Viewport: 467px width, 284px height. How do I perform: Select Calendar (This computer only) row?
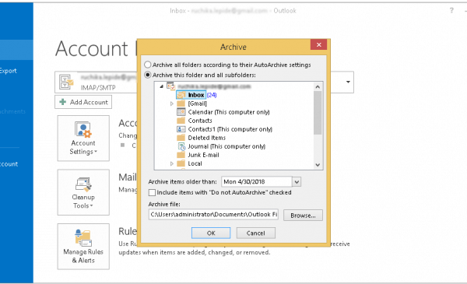tap(229, 112)
